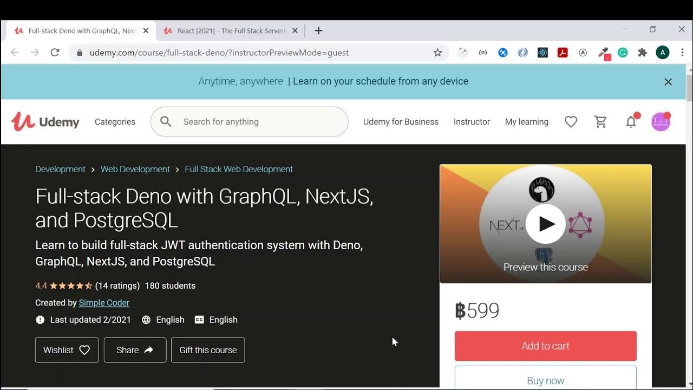Click the Buy now button

546,378
